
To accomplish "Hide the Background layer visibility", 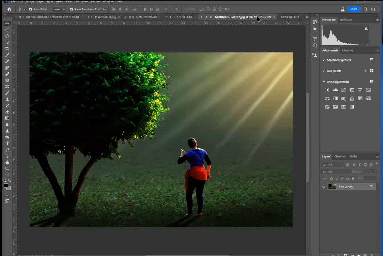I will tap(324, 187).
